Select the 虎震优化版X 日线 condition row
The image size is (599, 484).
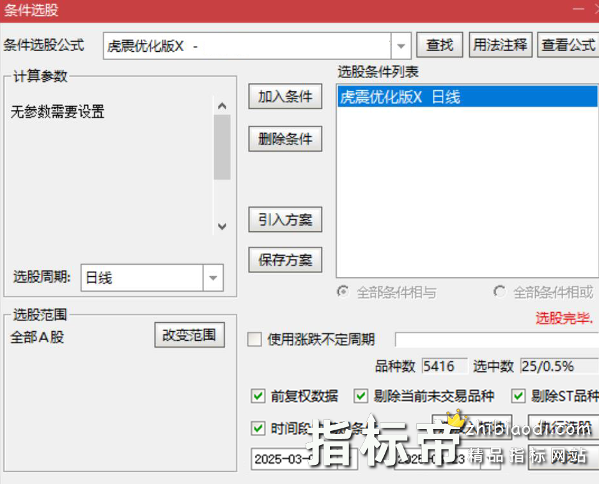(x=467, y=97)
